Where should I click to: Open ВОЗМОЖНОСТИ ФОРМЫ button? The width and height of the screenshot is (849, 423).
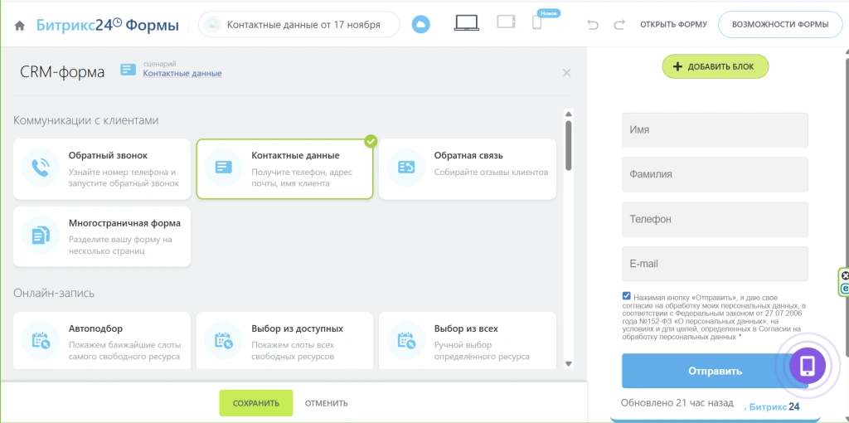pyautogui.click(x=780, y=24)
